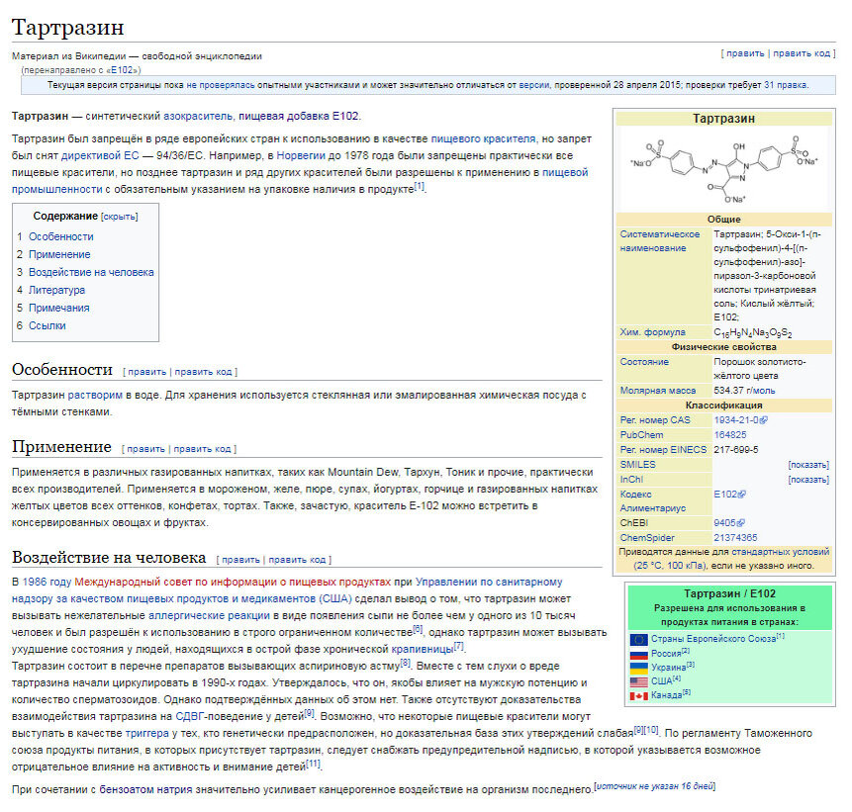This screenshot has height=812, width=852.
Task: Open the 'азокраситель' link
Action: (x=198, y=117)
